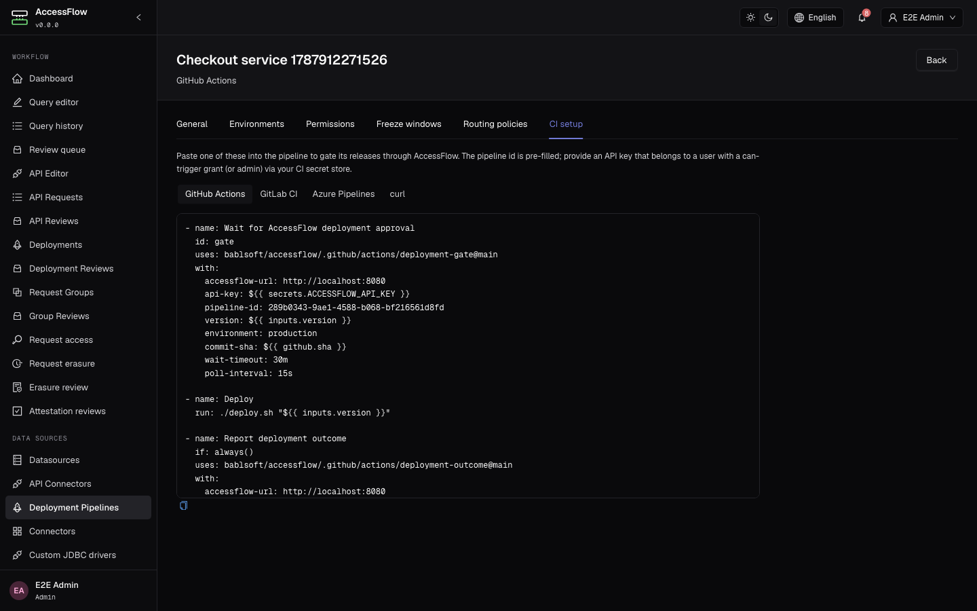Screen dimensions: 977x611
Task: Select the GitLab CI snippet option
Action: (x=279, y=194)
